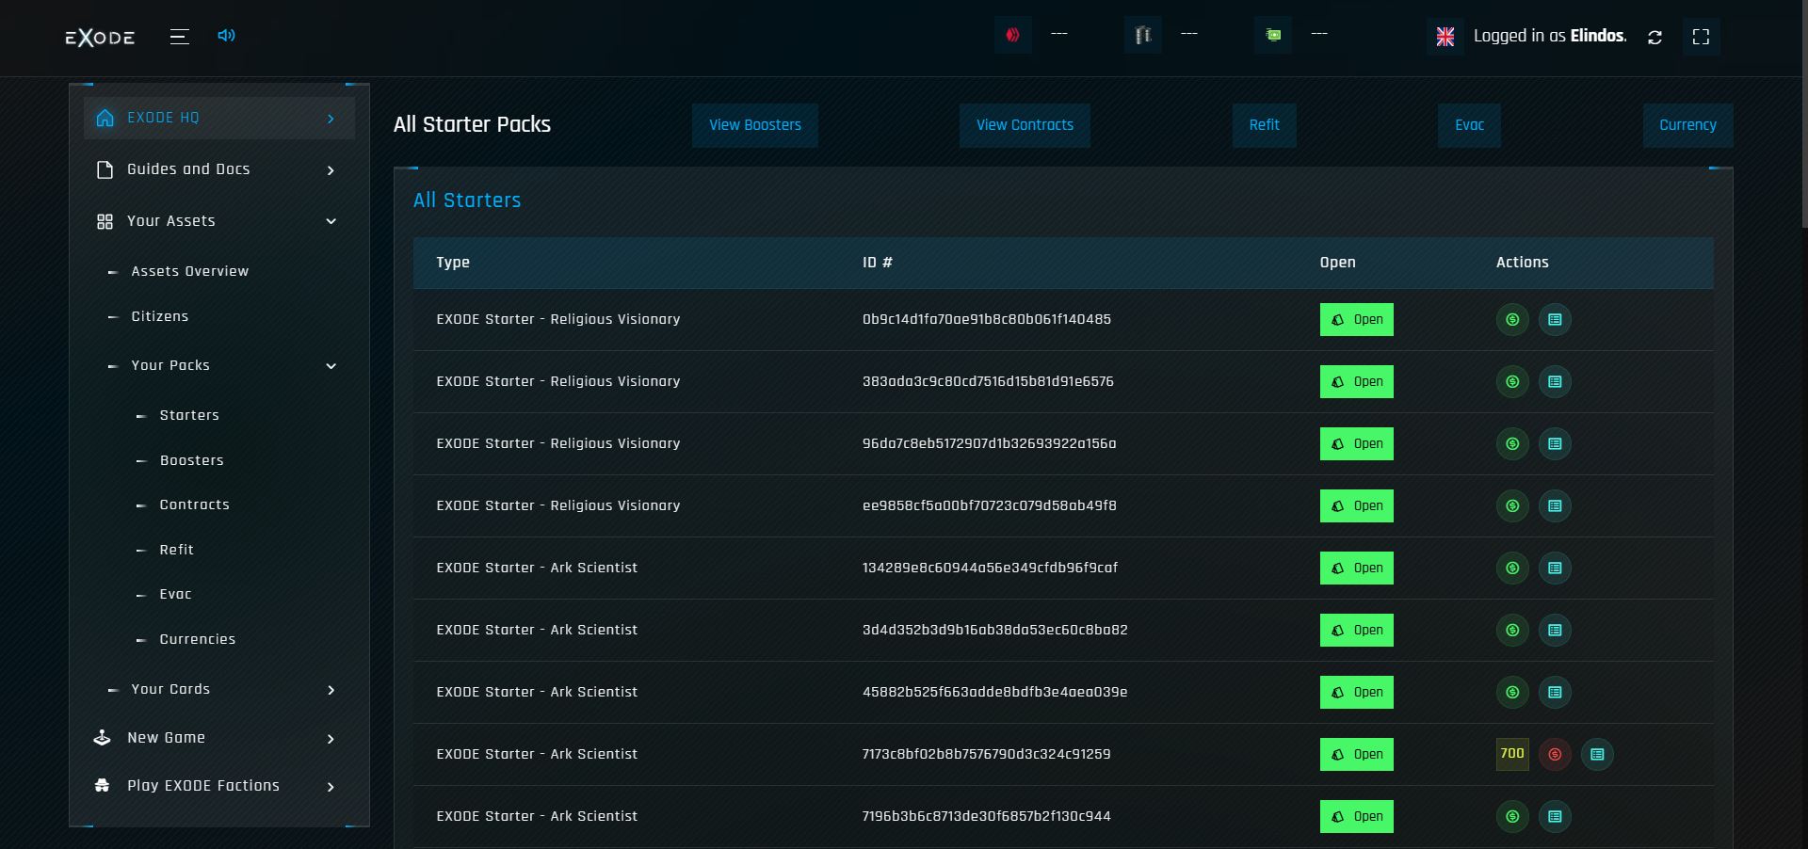This screenshot has height=849, width=1808.
Task: Expand Guides and Docs chevron
Action: click(331, 170)
